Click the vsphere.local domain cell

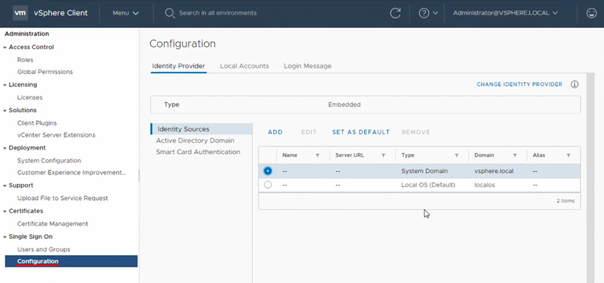[494, 171]
